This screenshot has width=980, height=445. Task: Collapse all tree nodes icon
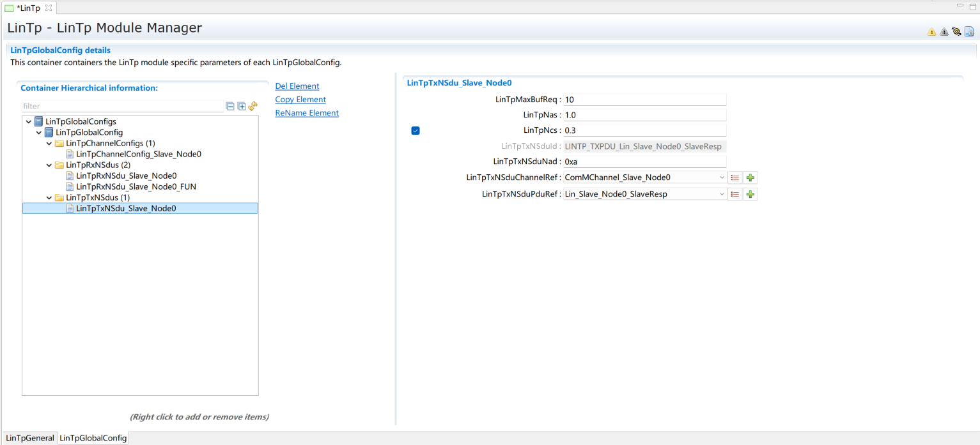click(x=230, y=107)
